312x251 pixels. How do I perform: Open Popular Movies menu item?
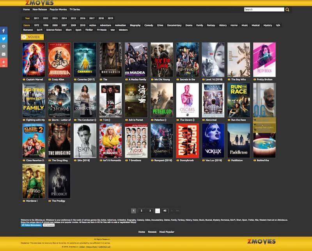point(58,9)
